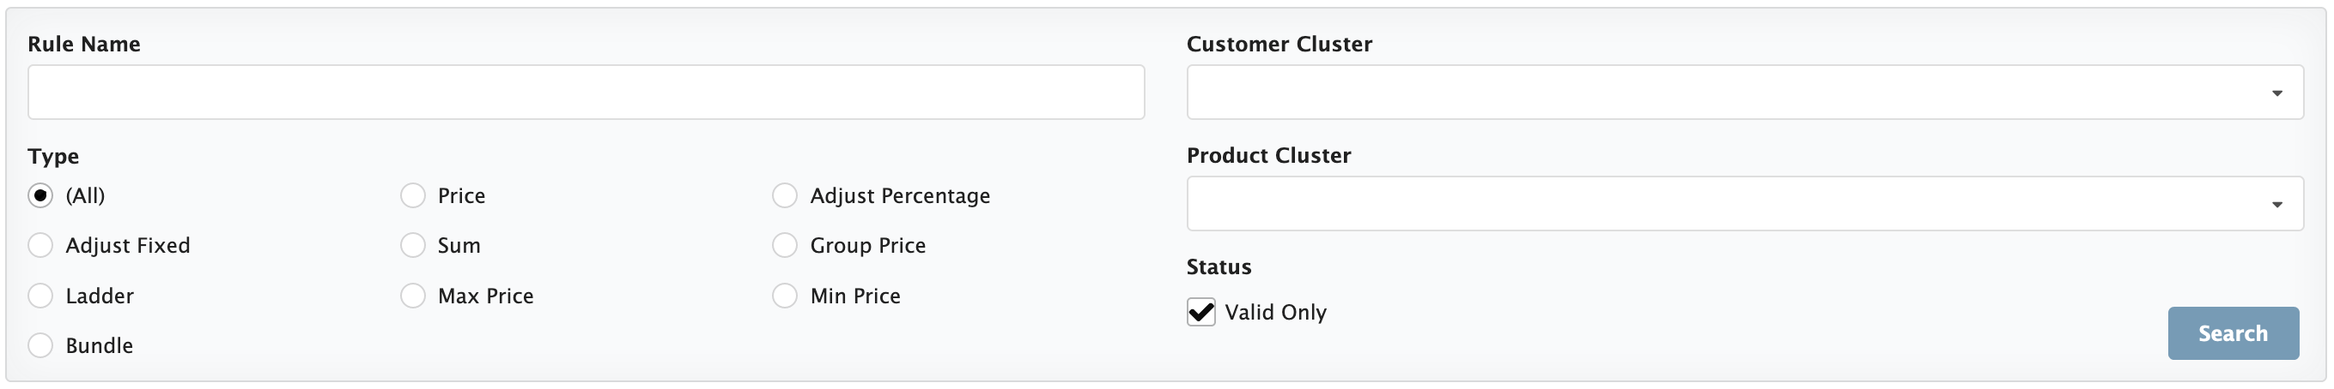
Task: Click the Search button
Action: pyautogui.click(x=2234, y=333)
